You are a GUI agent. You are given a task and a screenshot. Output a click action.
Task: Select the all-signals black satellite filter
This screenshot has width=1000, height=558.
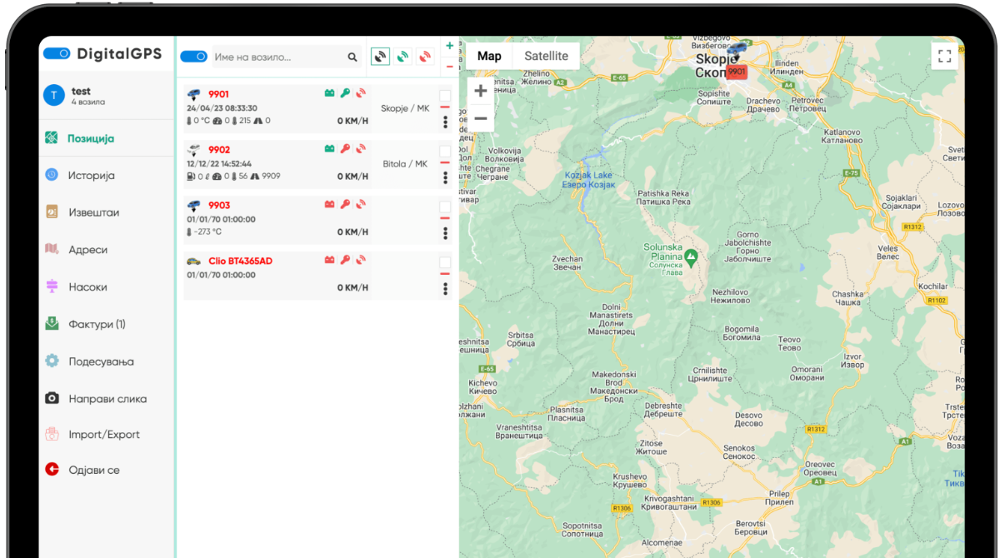(380, 57)
